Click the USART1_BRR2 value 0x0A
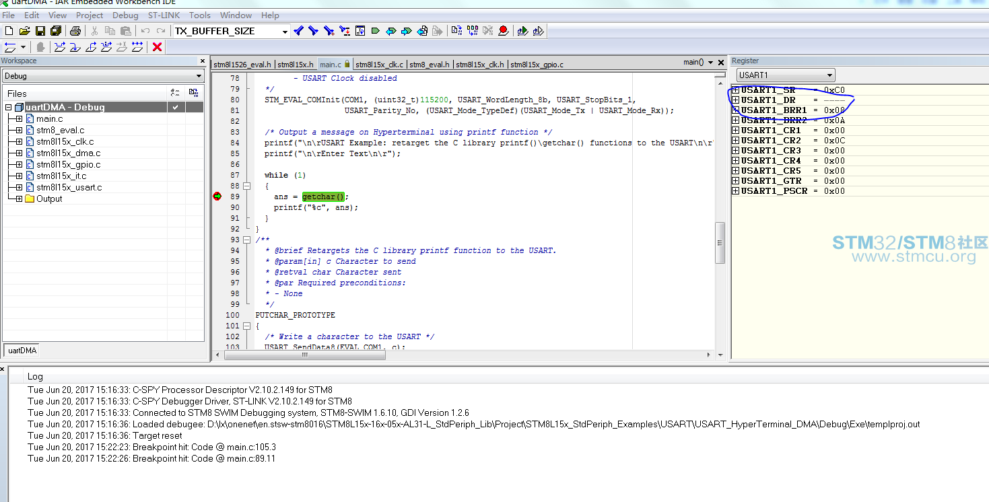Image resolution: width=989 pixels, height=502 pixels. point(834,120)
